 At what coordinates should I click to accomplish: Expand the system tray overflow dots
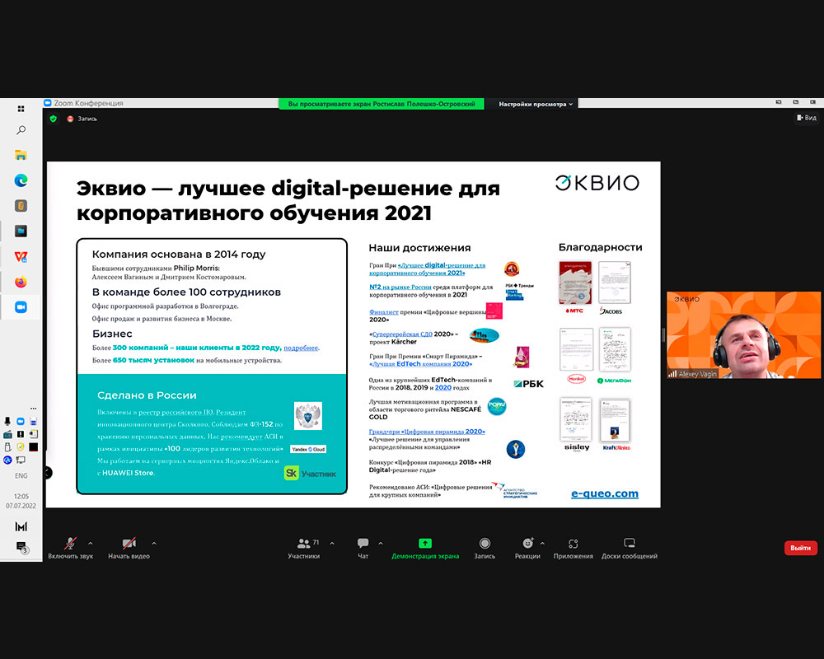[33, 409]
